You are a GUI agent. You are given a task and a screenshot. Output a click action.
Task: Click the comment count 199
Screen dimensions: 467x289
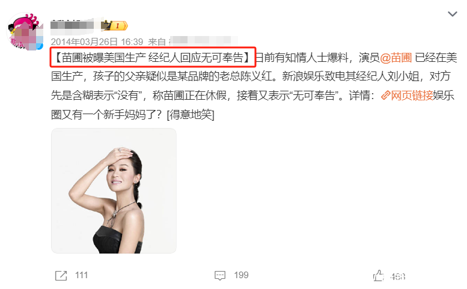[241, 275]
